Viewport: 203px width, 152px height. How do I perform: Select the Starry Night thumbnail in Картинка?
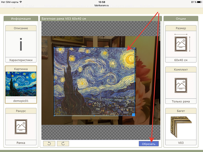tap(21, 84)
